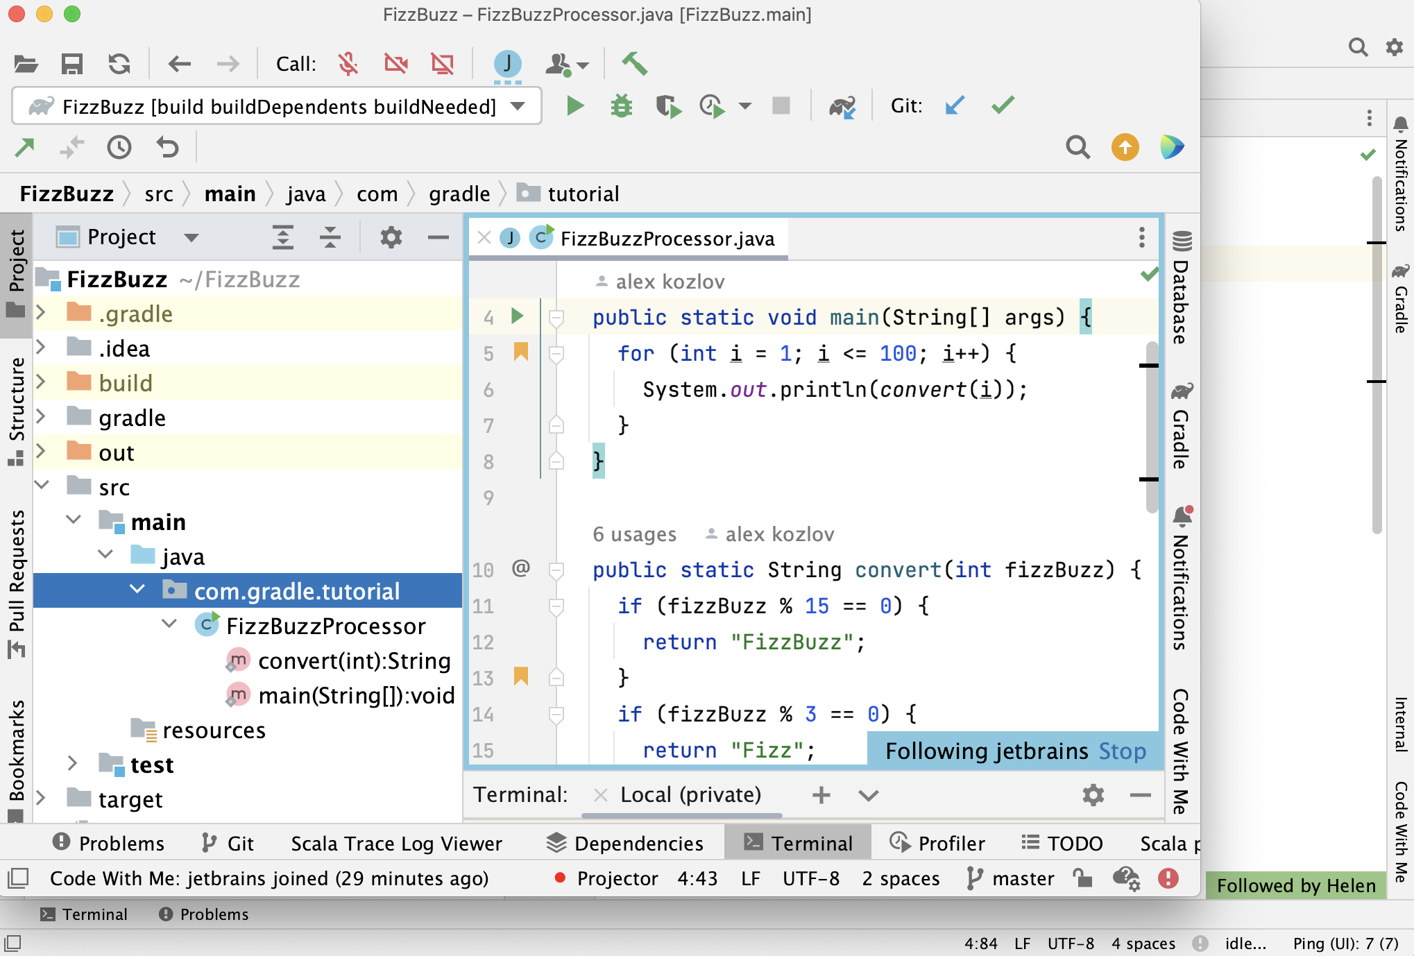
Task: Start debugging with the green bug icon
Action: [x=622, y=106]
